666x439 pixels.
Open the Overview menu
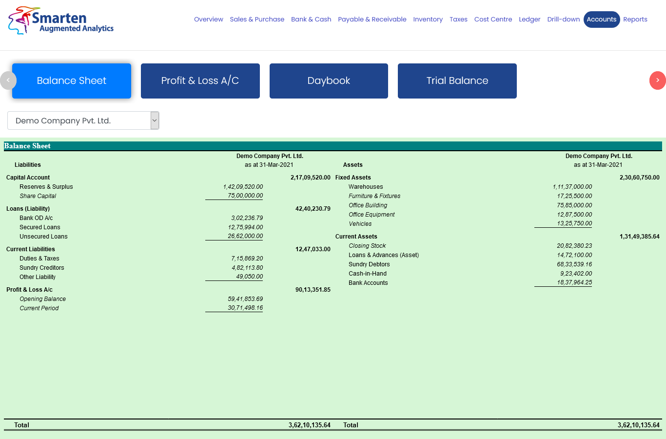pos(209,20)
